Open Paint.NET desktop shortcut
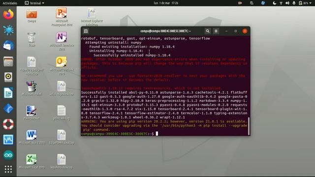 tap(31, 113)
